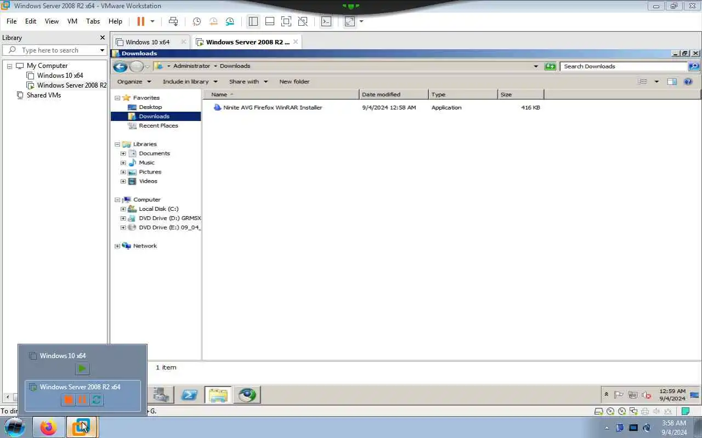The image size is (702, 438).
Task: Open Recent Places in navigation pane
Action: tap(158, 126)
